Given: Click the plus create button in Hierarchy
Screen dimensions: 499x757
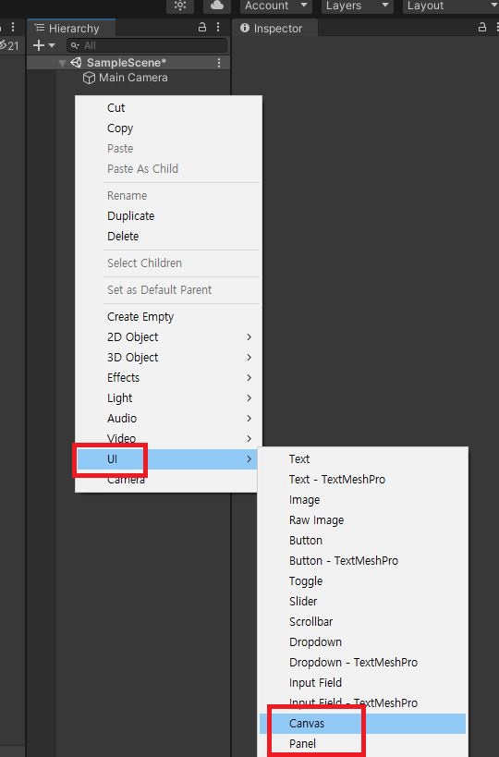Looking at the screenshot, I should coord(39,45).
